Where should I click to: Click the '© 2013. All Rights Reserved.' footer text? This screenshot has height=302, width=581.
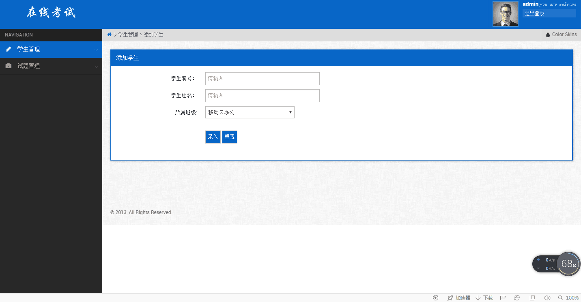point(141,212)
